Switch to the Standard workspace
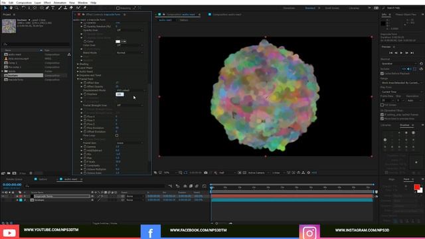 tap(310, 8)
